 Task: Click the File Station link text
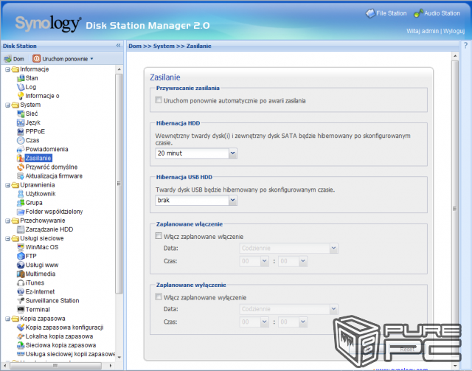click(392, 13)
